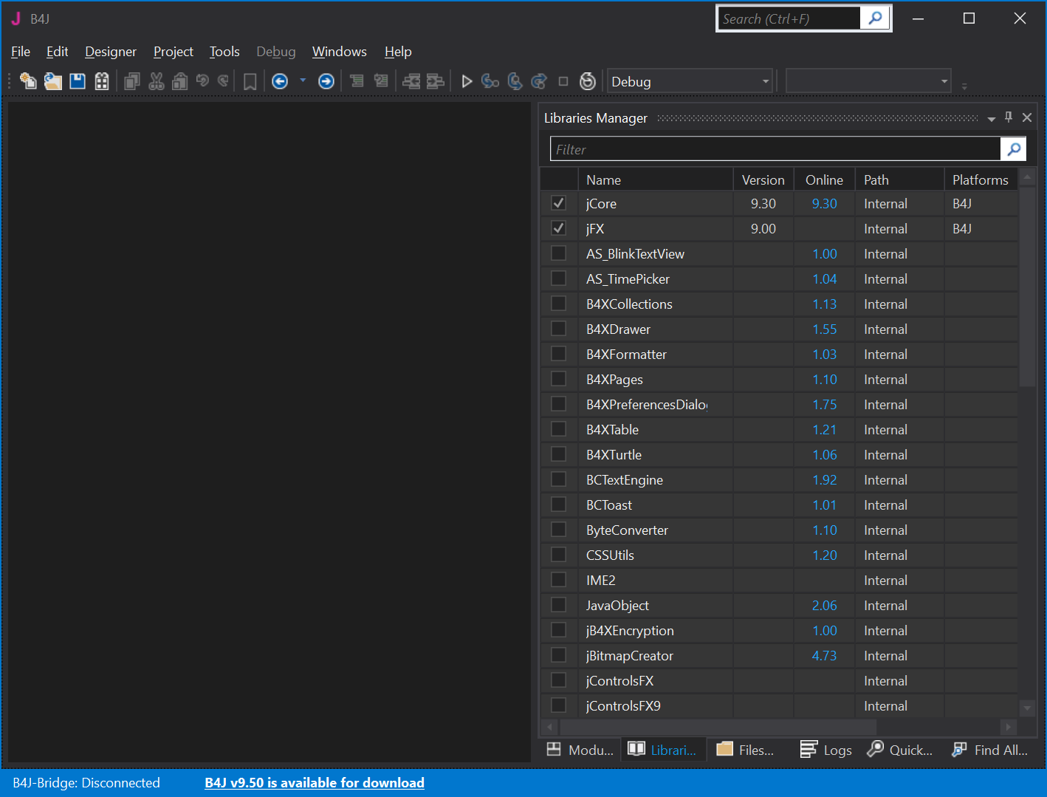Click the Run play triangle icon
1047x797 pixels.
(x=467, y=81)
